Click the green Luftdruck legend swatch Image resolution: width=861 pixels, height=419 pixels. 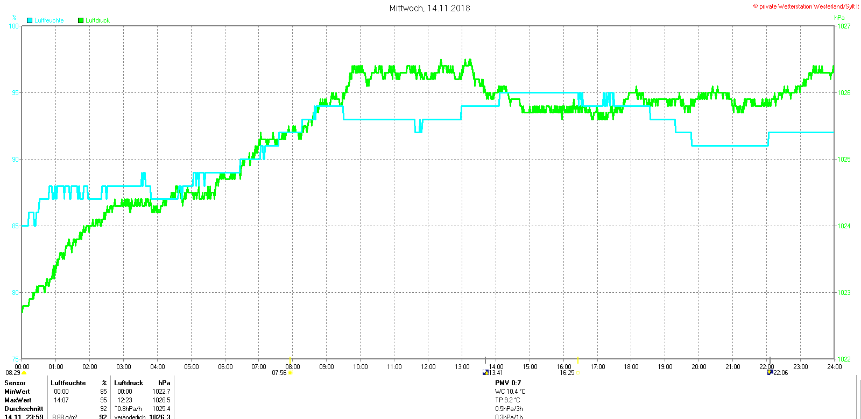pyautogui.click(x=81, y=20)
